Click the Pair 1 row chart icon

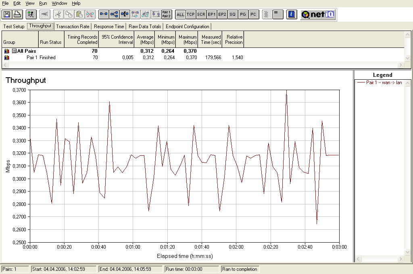(x=7, y=58)
